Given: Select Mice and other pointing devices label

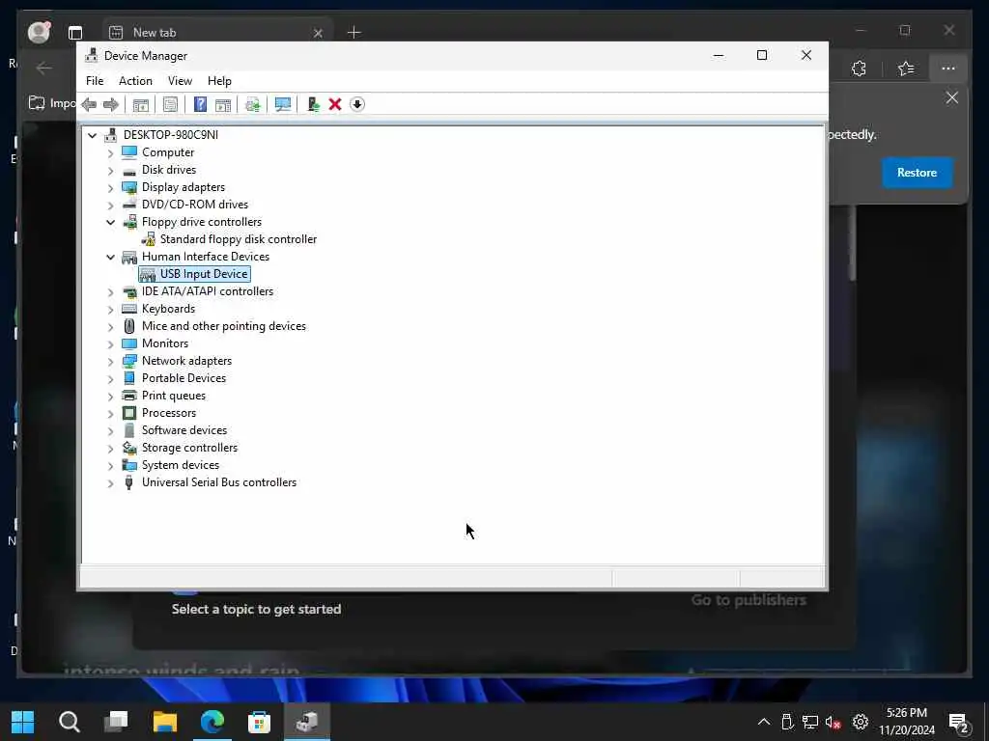Looking at the screenshot, I should coord(224,326).
